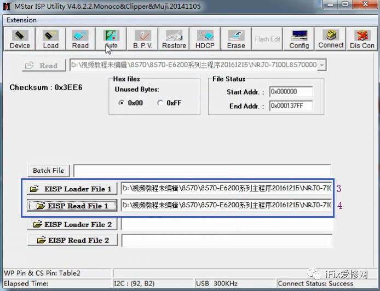380x291 pixels.
Task: Expand the read file path dropdown
Action: (x=322, y=65)
